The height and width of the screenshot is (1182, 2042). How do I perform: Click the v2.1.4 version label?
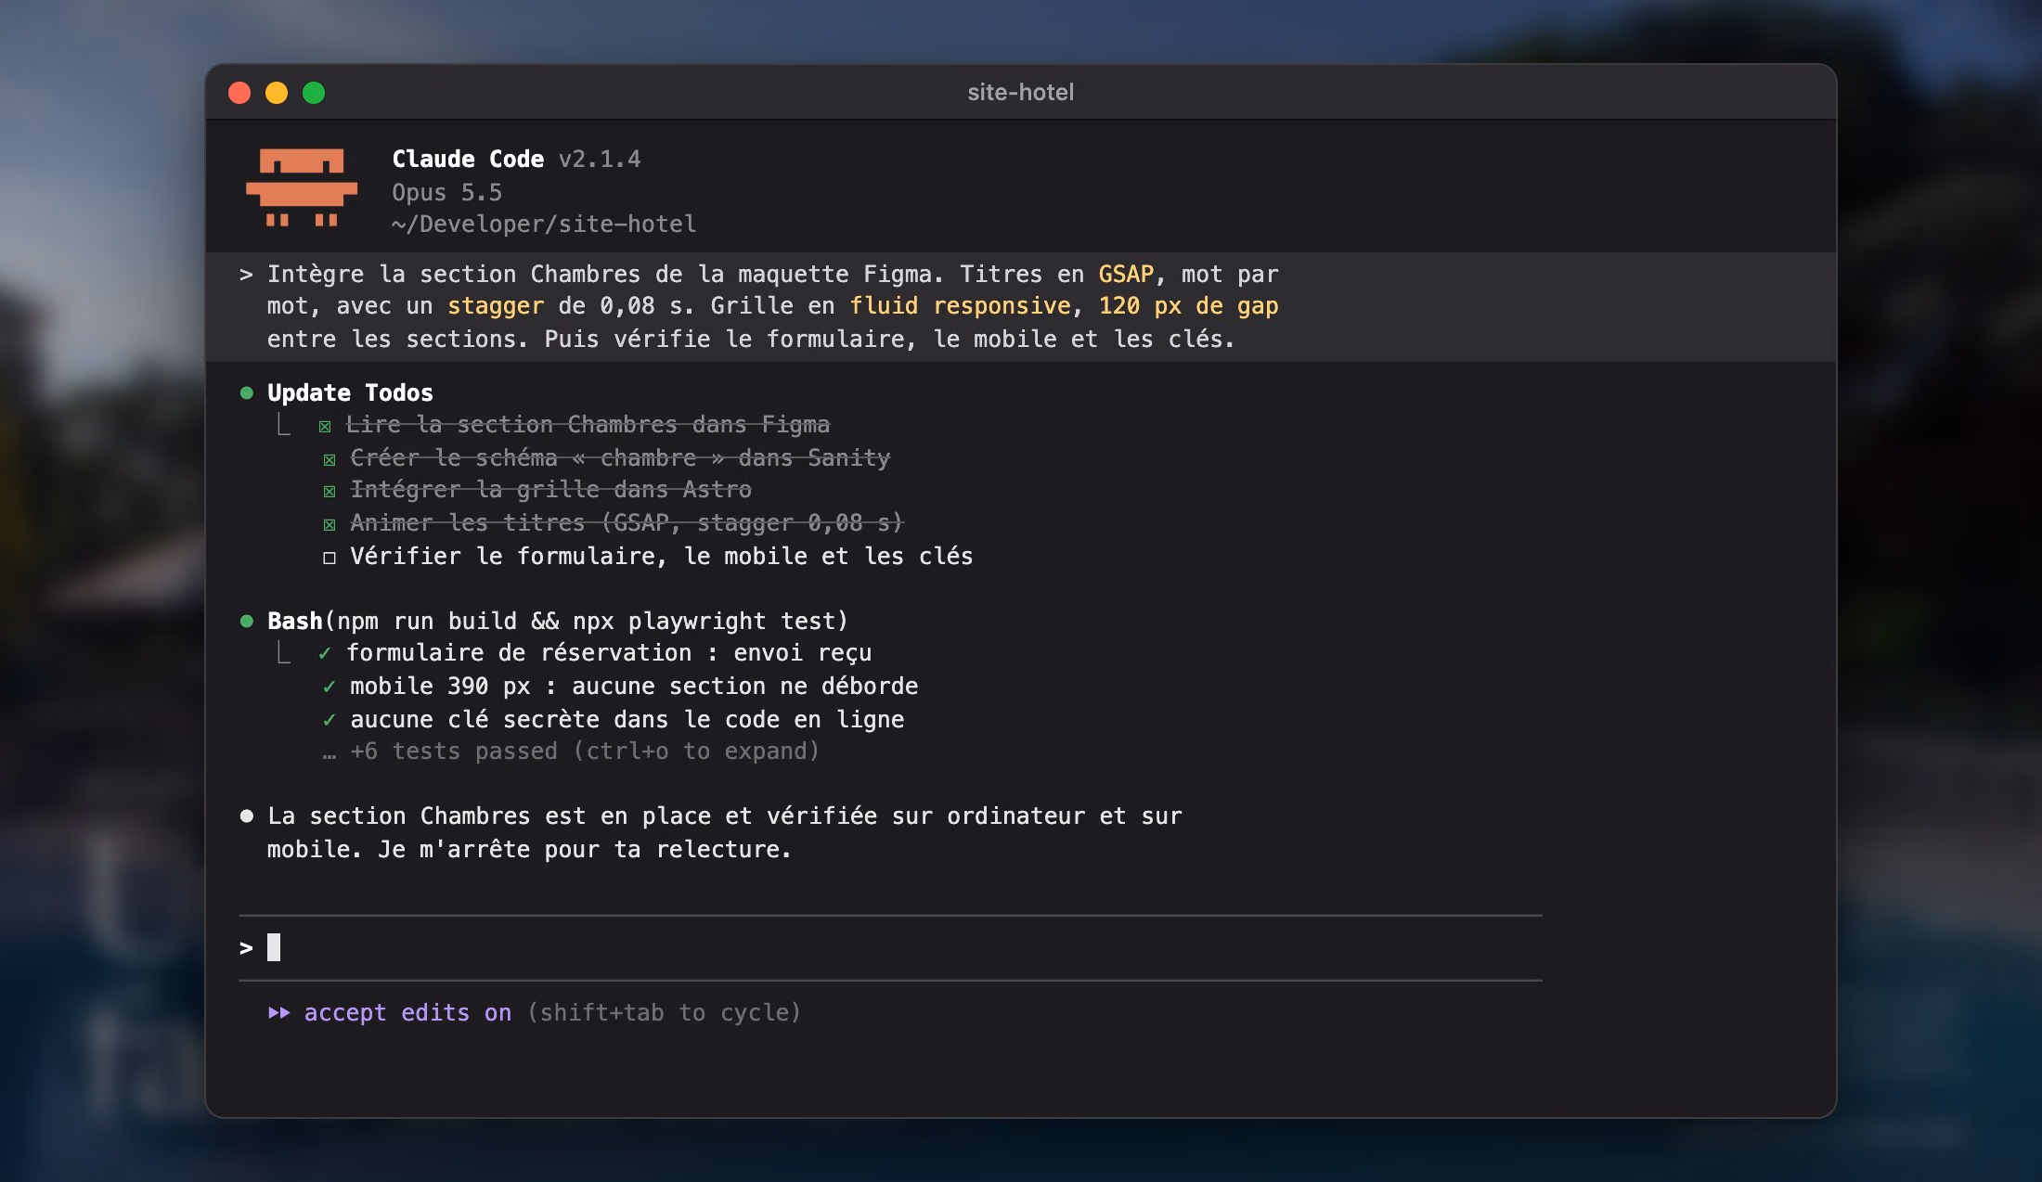coord(600,159)
